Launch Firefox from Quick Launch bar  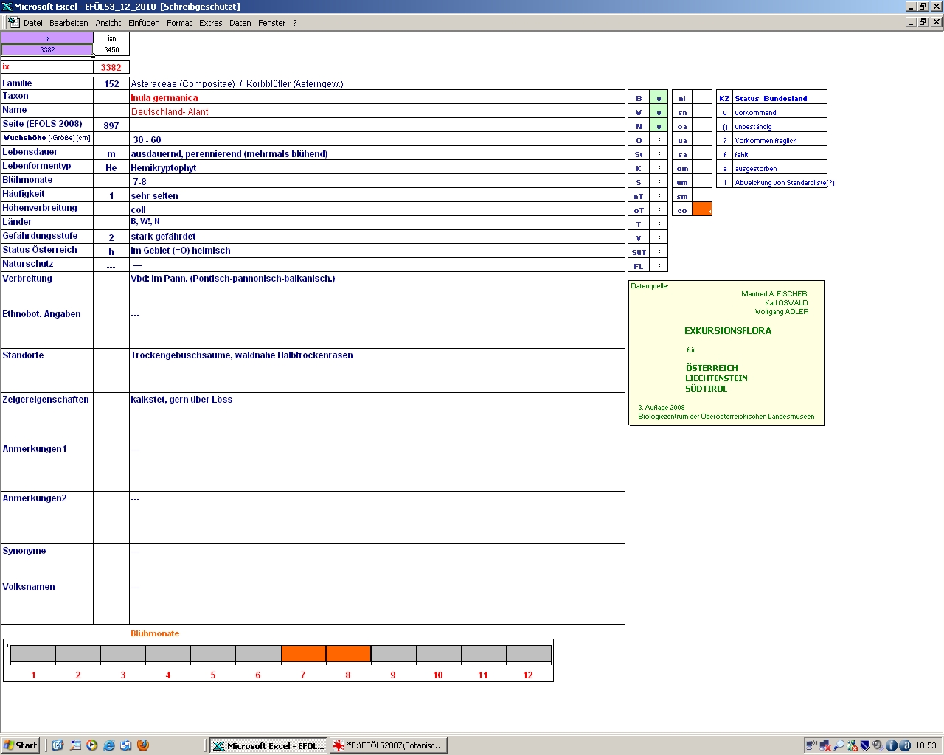click(x=143, y=745)
